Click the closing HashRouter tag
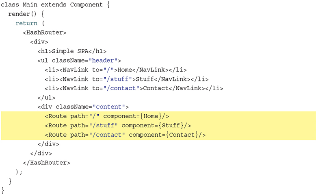This screenshot has width=316, height=194. click(x=46, y=162)
